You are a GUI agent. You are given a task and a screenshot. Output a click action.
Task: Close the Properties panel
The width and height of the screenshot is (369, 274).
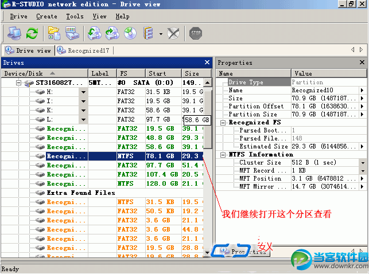coord(362,62)
